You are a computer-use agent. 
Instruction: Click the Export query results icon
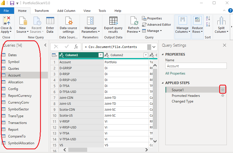(113, 21)
